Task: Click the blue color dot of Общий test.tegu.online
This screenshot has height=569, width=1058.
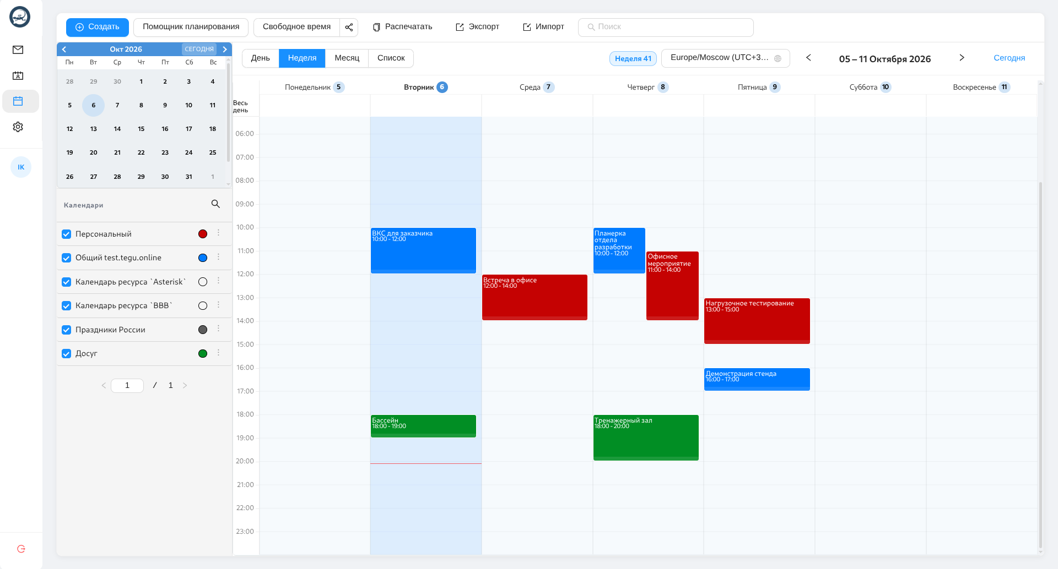Action: [203, 258]
